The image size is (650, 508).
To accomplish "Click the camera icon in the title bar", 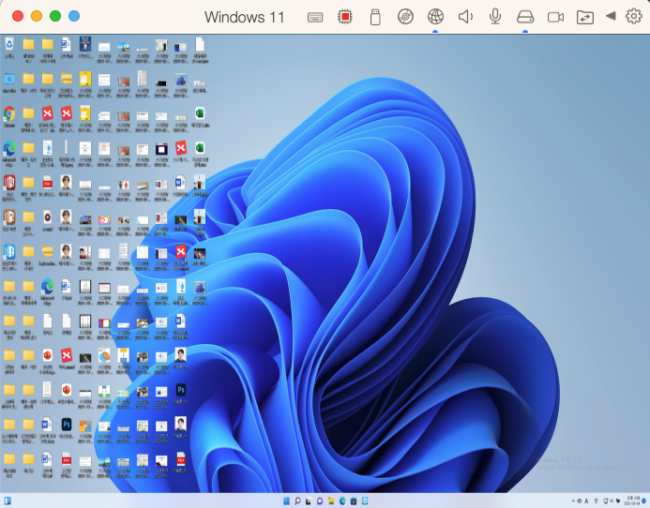I will pos(555,17).
